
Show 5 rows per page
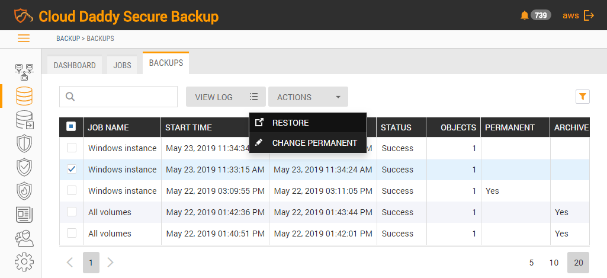point(532,263)
